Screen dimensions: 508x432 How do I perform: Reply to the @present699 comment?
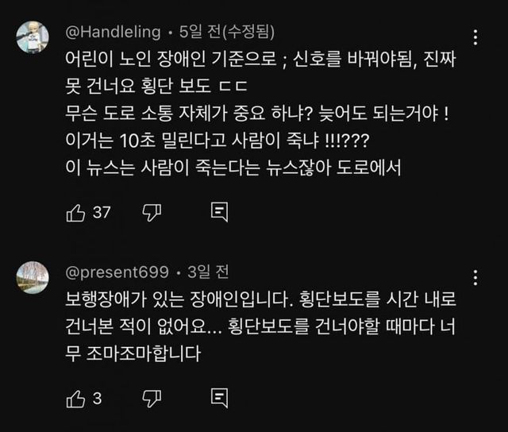(x=220, y=398)
